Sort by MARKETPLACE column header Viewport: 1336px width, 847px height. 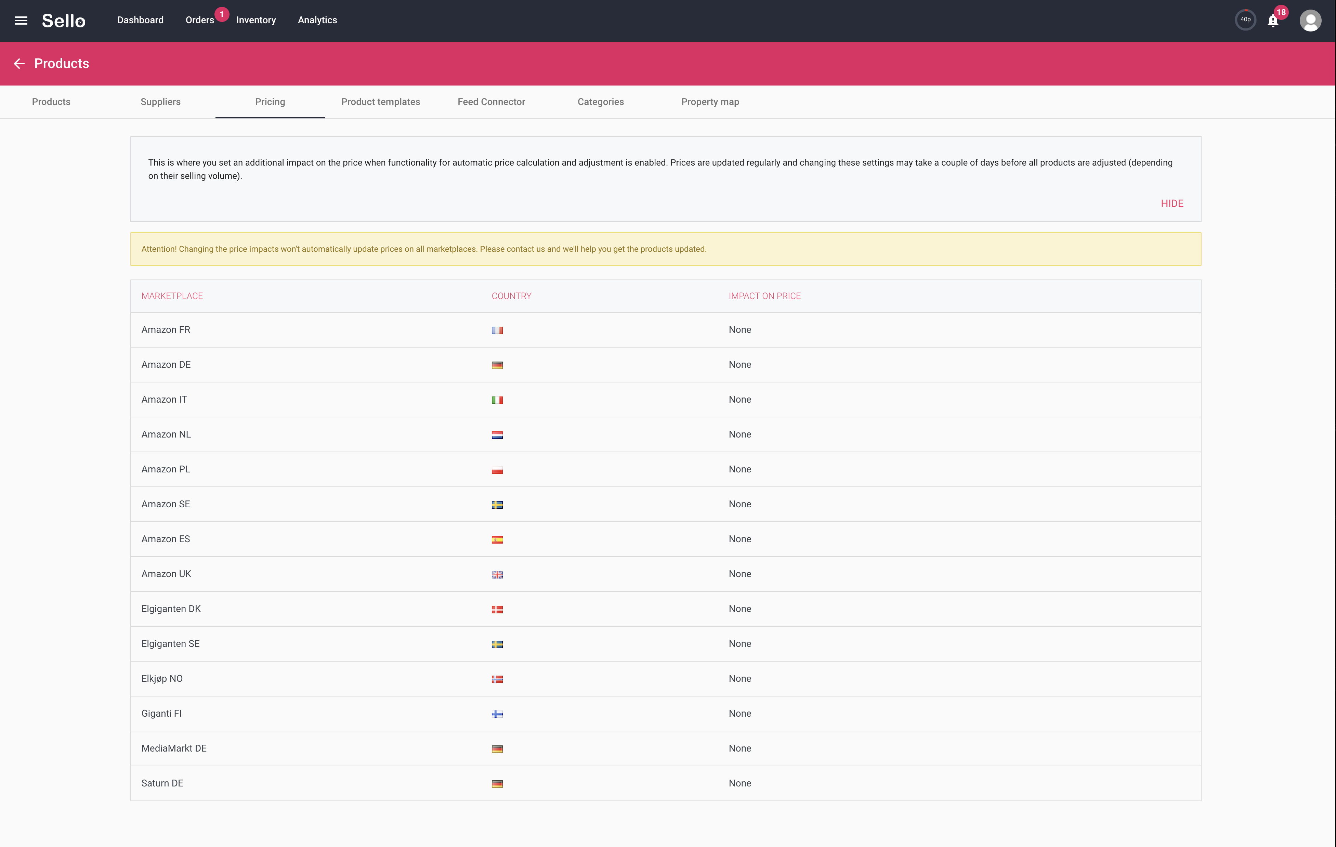click(x=172, y=296)
